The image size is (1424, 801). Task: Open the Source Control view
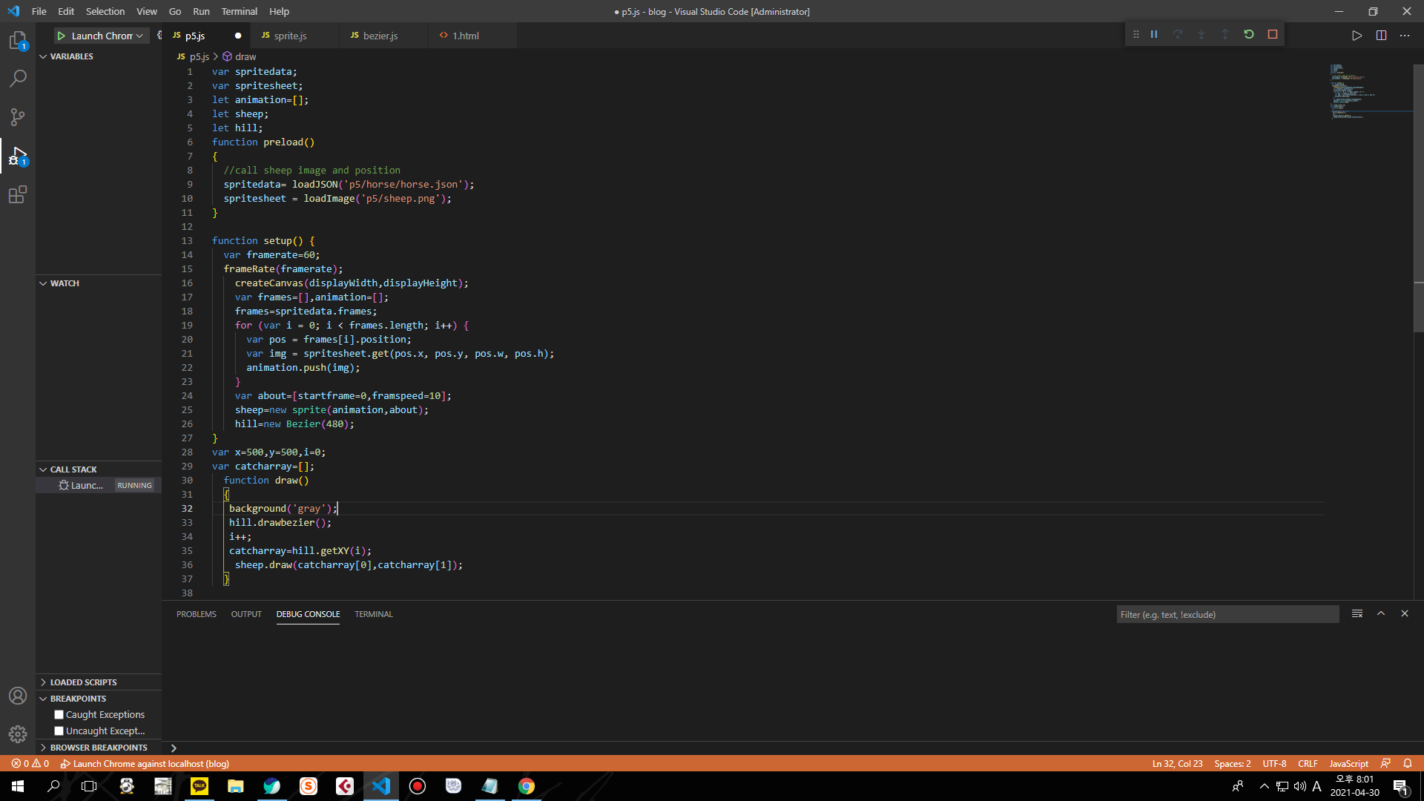tap(18, 117)
